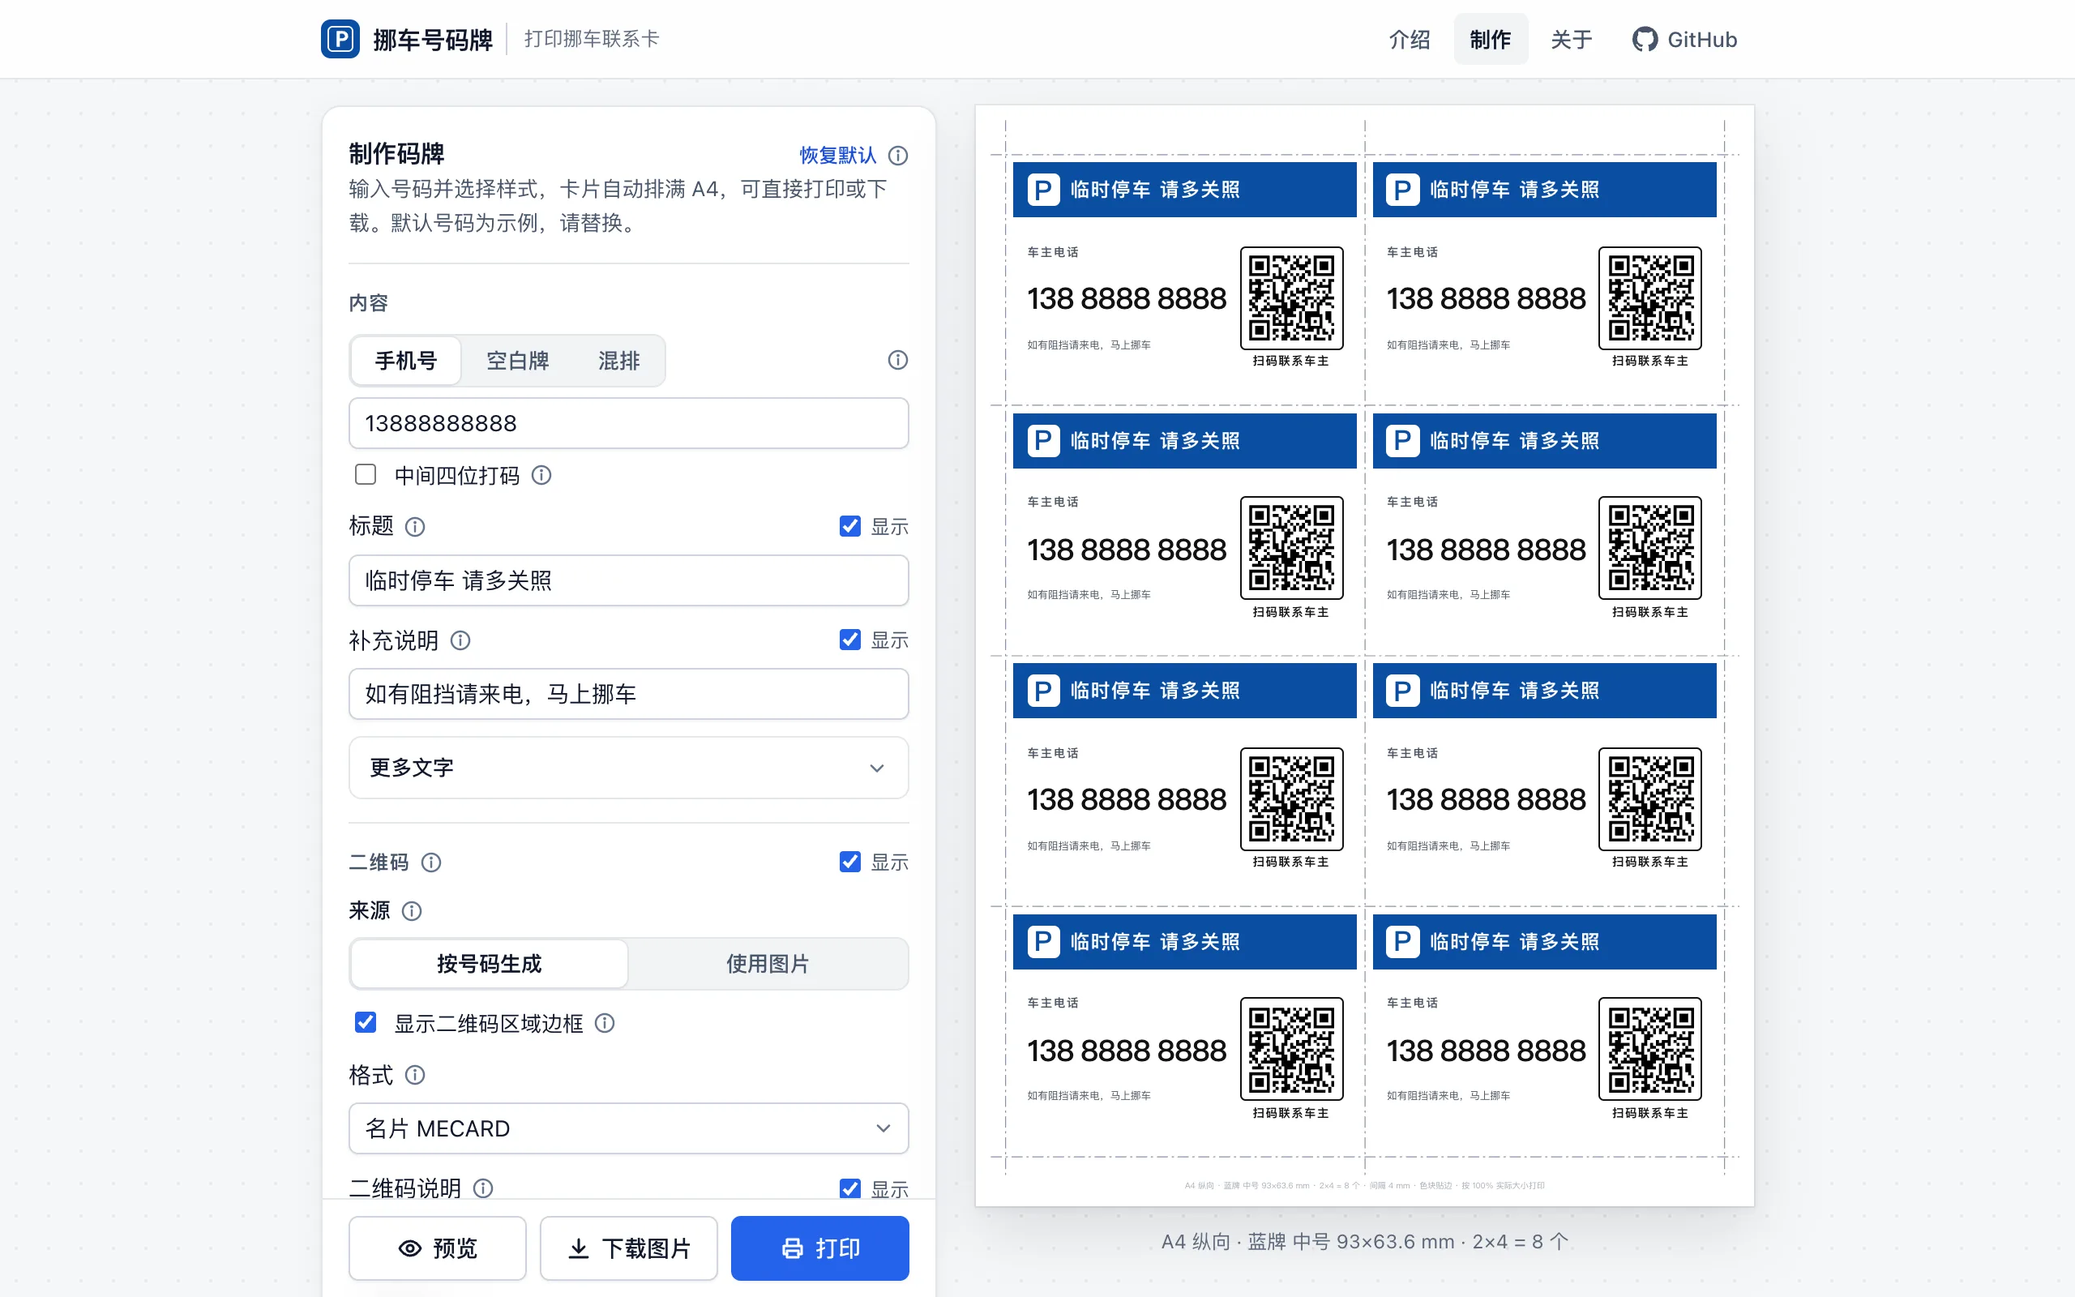The height and width of the screenshot is (1297, 2075).
Task: Toggle the 中间四位打码 checkbox
Action: 366,474
